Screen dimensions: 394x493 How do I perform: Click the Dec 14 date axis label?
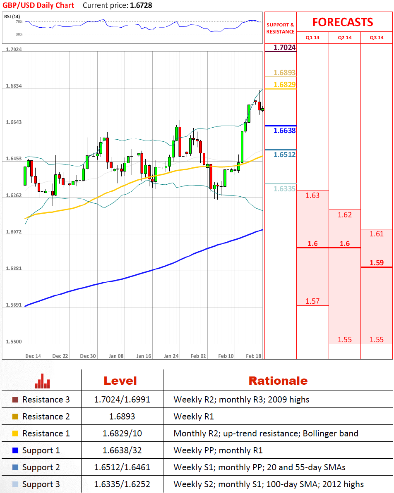click(33, 356)
